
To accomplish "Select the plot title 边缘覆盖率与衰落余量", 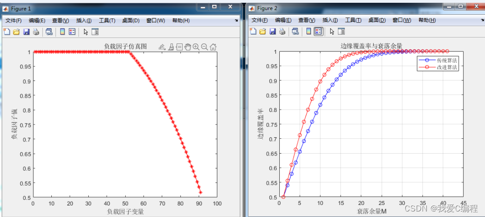I will pos(371,46).
